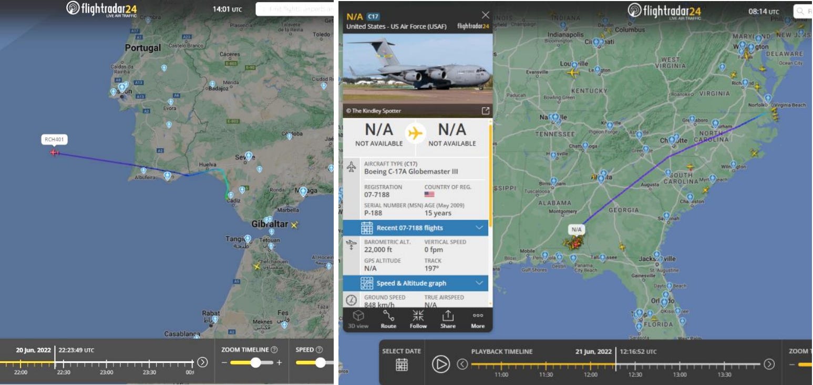Select the yellow aircraft near Gibraltar

click(294, 225)
